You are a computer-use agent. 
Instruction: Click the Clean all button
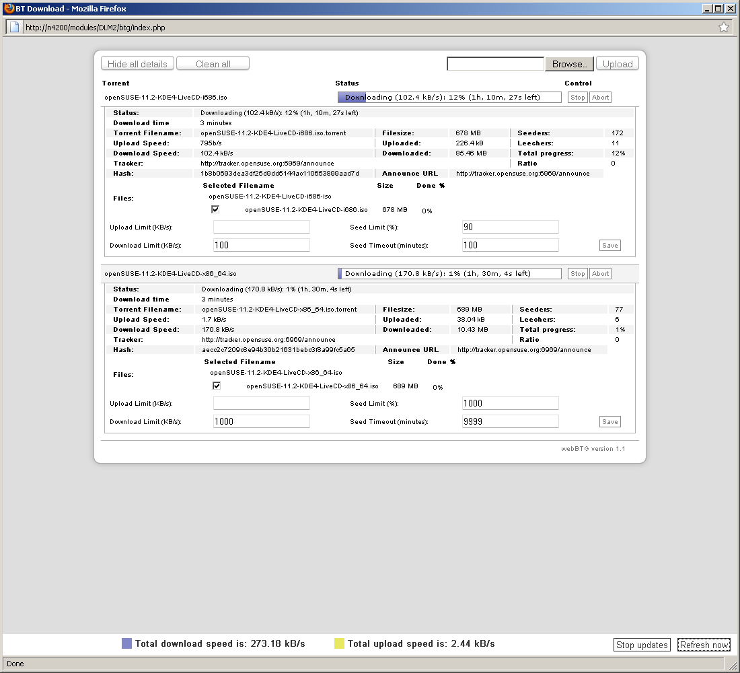pyautogui.click(x=213, y=64)
